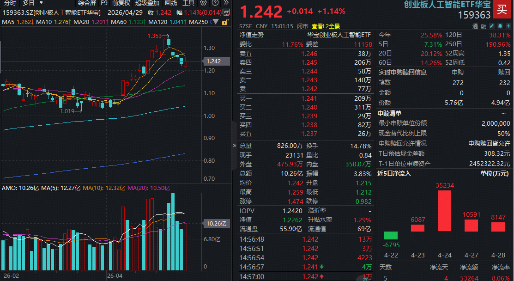Switch to 分时 intraday chart tab

pos(9,3)
